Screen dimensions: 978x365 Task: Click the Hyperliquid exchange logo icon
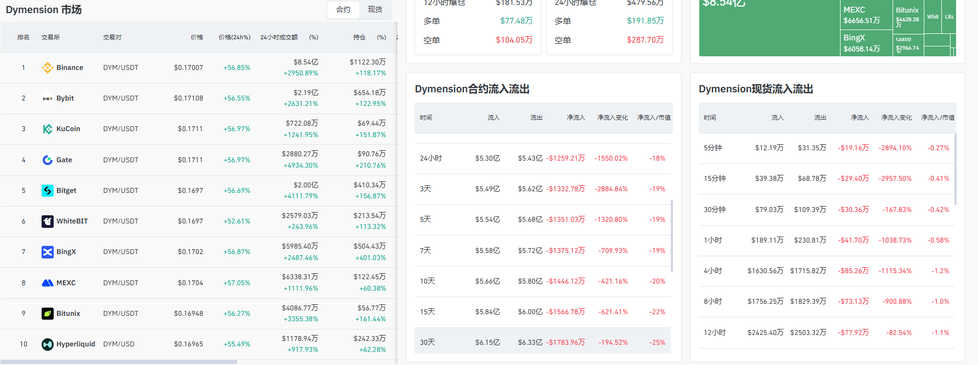[48, 344]
